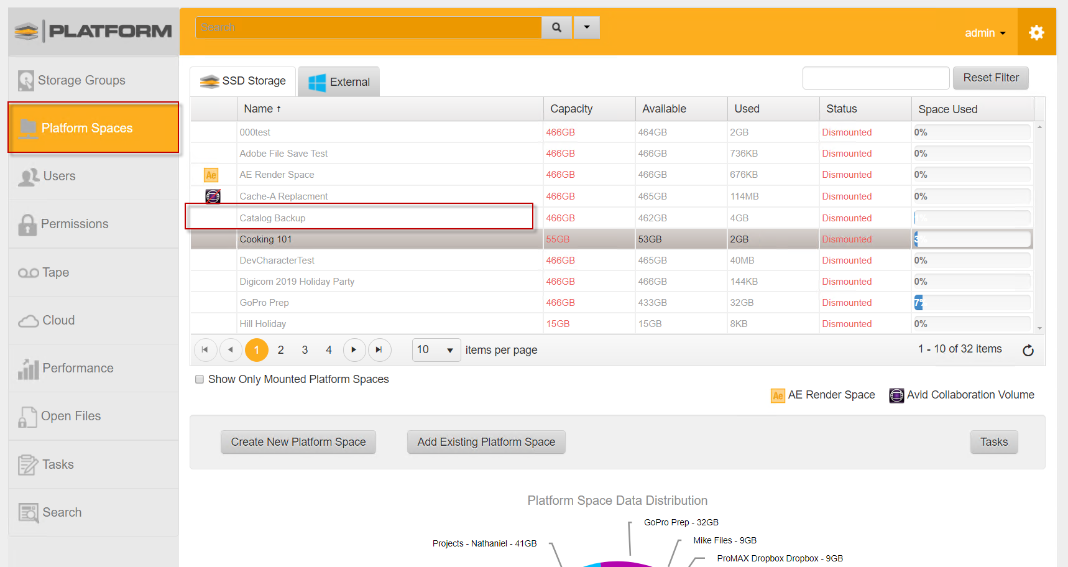Image resolution: width=1068 pixels, height=567 pixels.
Task: Go to page 4
Action: (329, 350)
